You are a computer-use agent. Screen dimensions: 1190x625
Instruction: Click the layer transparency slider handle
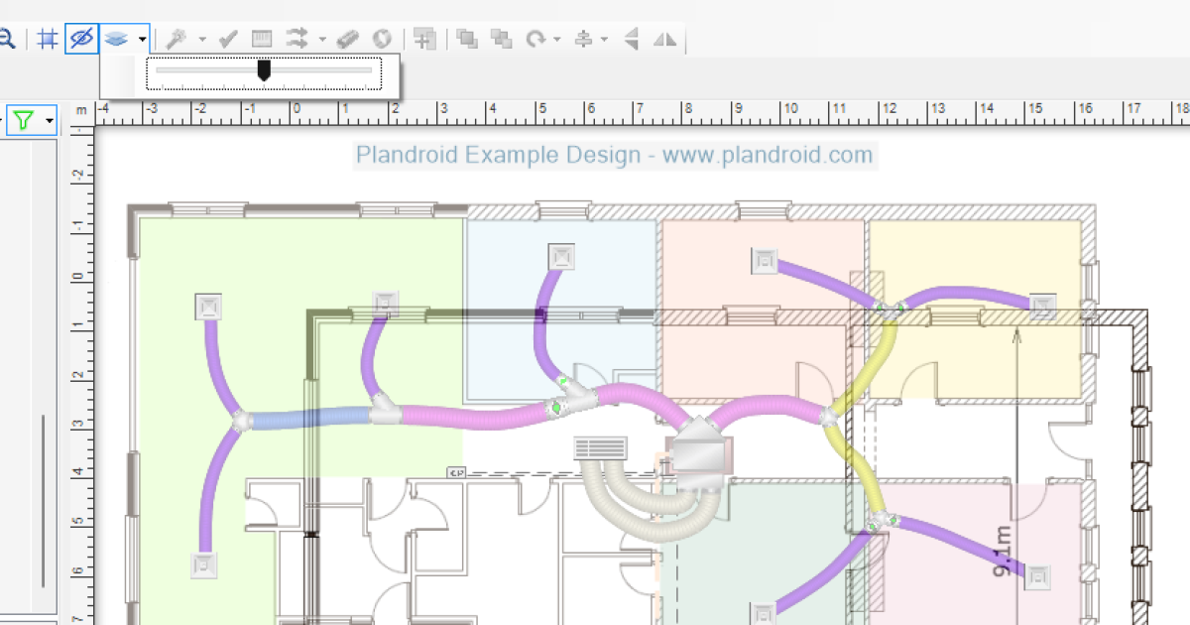coord(264,70)
